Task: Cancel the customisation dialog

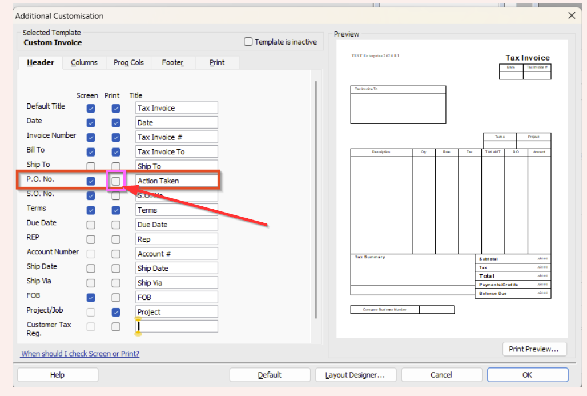Action: 441,375
